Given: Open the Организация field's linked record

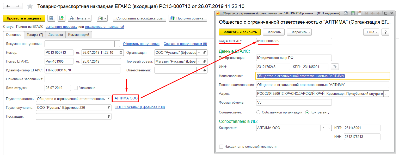Looking at the screenshot, I should click(x=205, y=53).
